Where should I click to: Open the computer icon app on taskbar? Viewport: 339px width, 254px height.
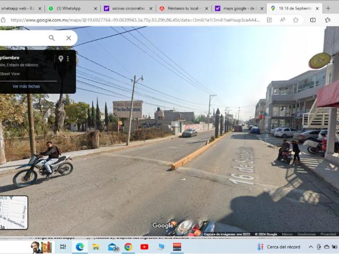tap(161, 247)
